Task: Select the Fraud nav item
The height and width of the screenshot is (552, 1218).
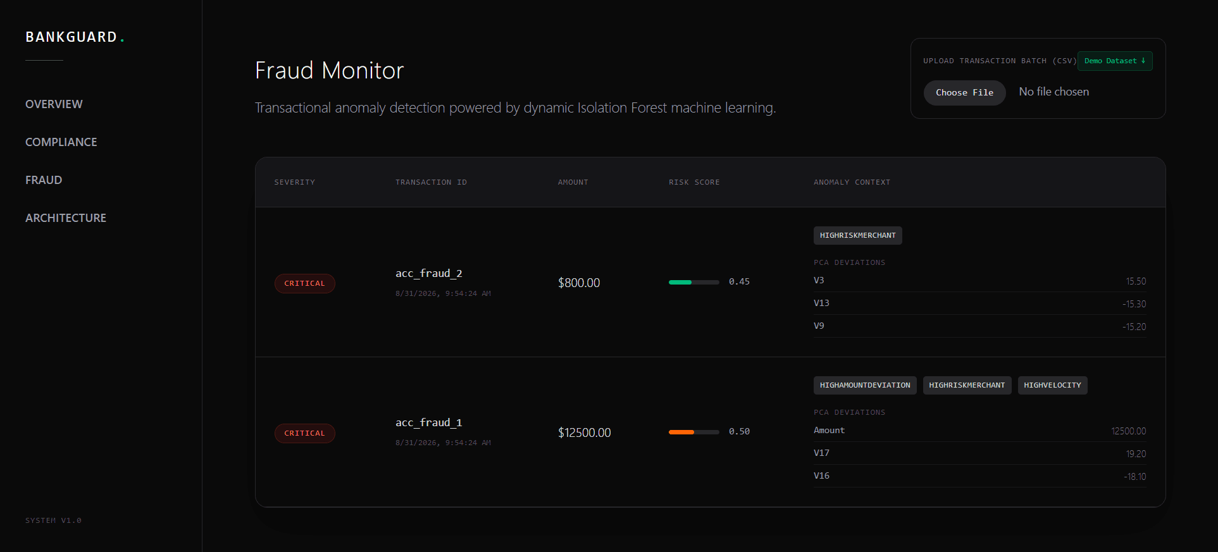Action: 44,180
